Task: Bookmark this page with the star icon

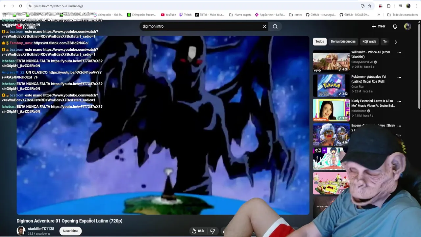Action: (x=370, y=6)
